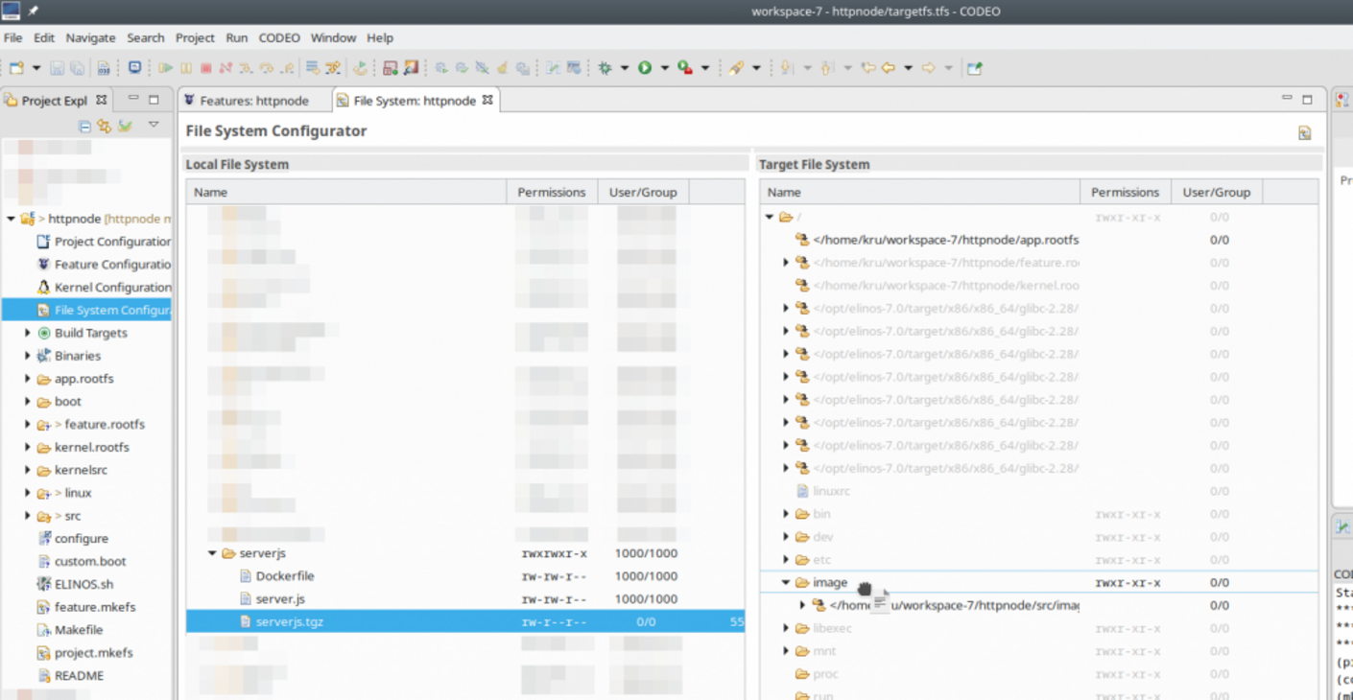
Task: Select the Step Into toolbar icon
Action: point(245,67)
